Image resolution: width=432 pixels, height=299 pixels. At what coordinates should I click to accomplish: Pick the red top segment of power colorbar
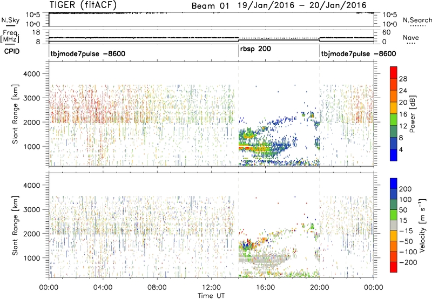point(394,72)
